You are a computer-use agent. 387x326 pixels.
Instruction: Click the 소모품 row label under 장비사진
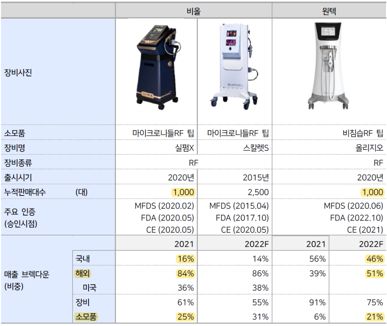pyautogui.click(x=14, y=133)
